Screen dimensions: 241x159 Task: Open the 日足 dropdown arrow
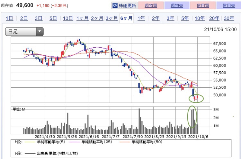[x=40, y=32]
